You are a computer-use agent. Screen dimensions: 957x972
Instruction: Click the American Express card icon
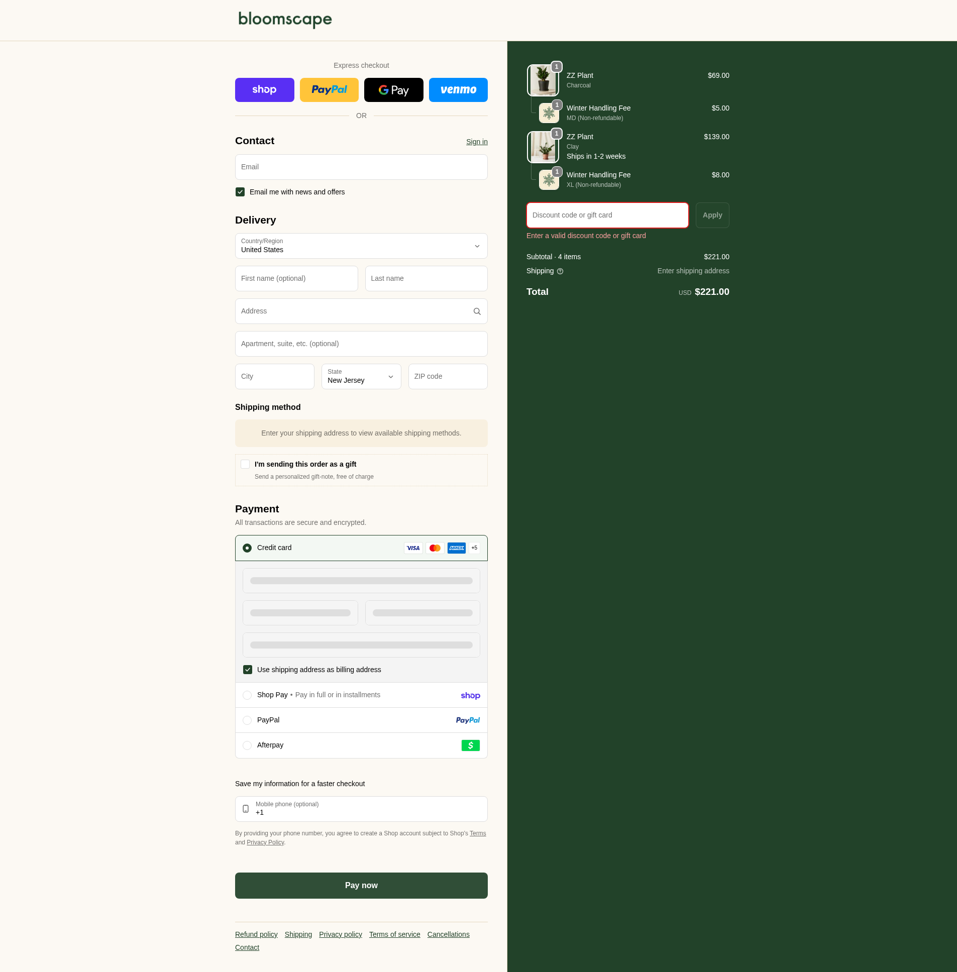point(456,548)
